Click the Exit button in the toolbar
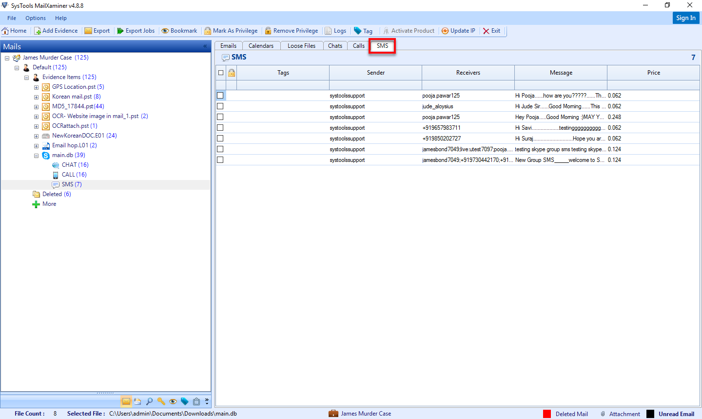702x419 pixels. (x=492, y=30)
